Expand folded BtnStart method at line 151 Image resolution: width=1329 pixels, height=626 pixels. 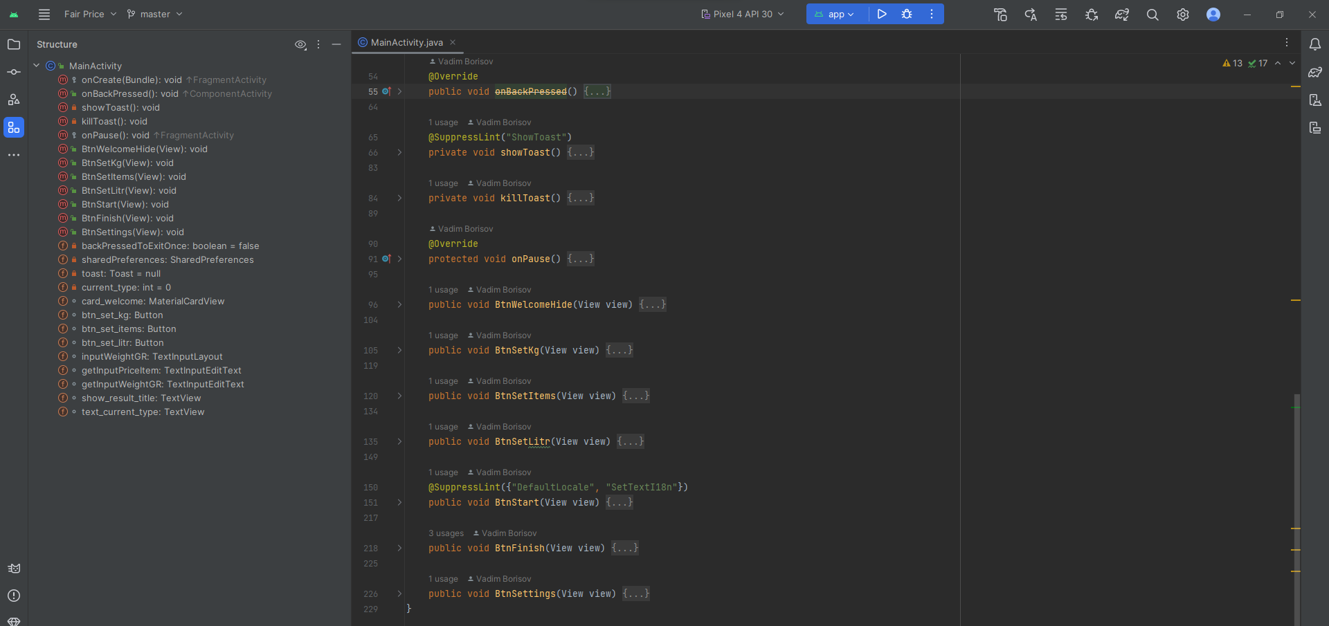399,502
